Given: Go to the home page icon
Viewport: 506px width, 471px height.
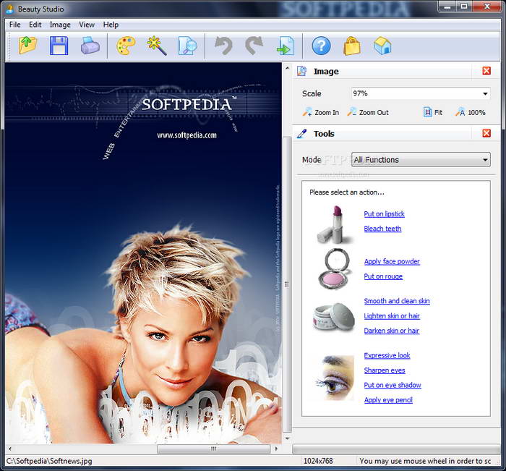Looking at the screenshot, I should [383, 46].
